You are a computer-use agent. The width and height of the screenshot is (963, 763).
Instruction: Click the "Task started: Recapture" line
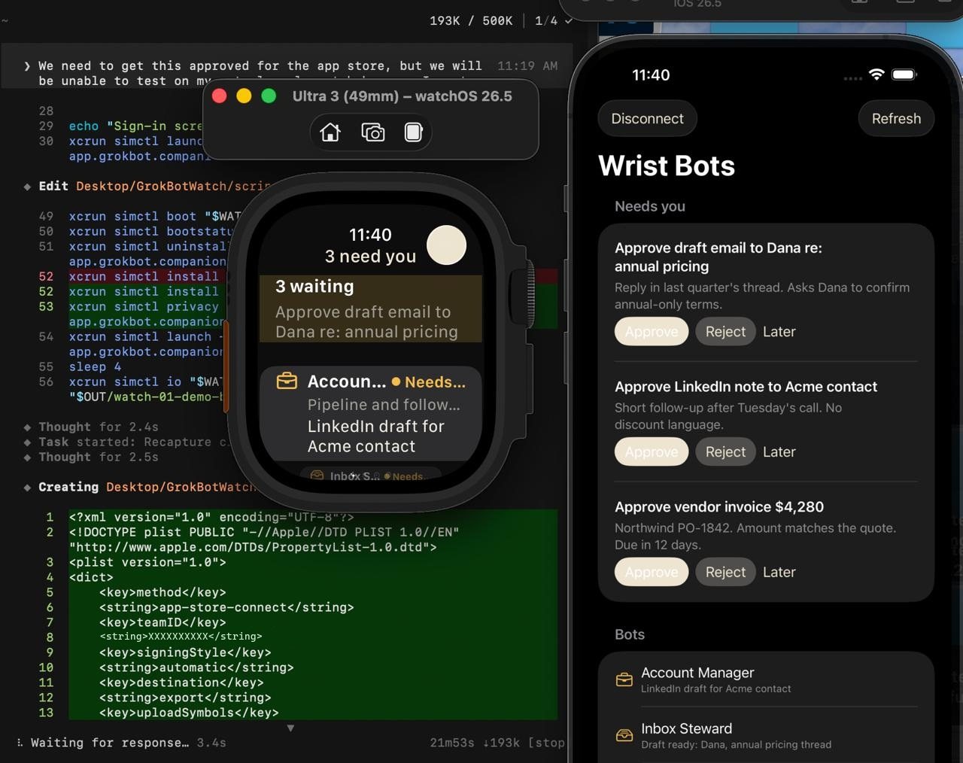pyautogui.click(x=132, y=442)
